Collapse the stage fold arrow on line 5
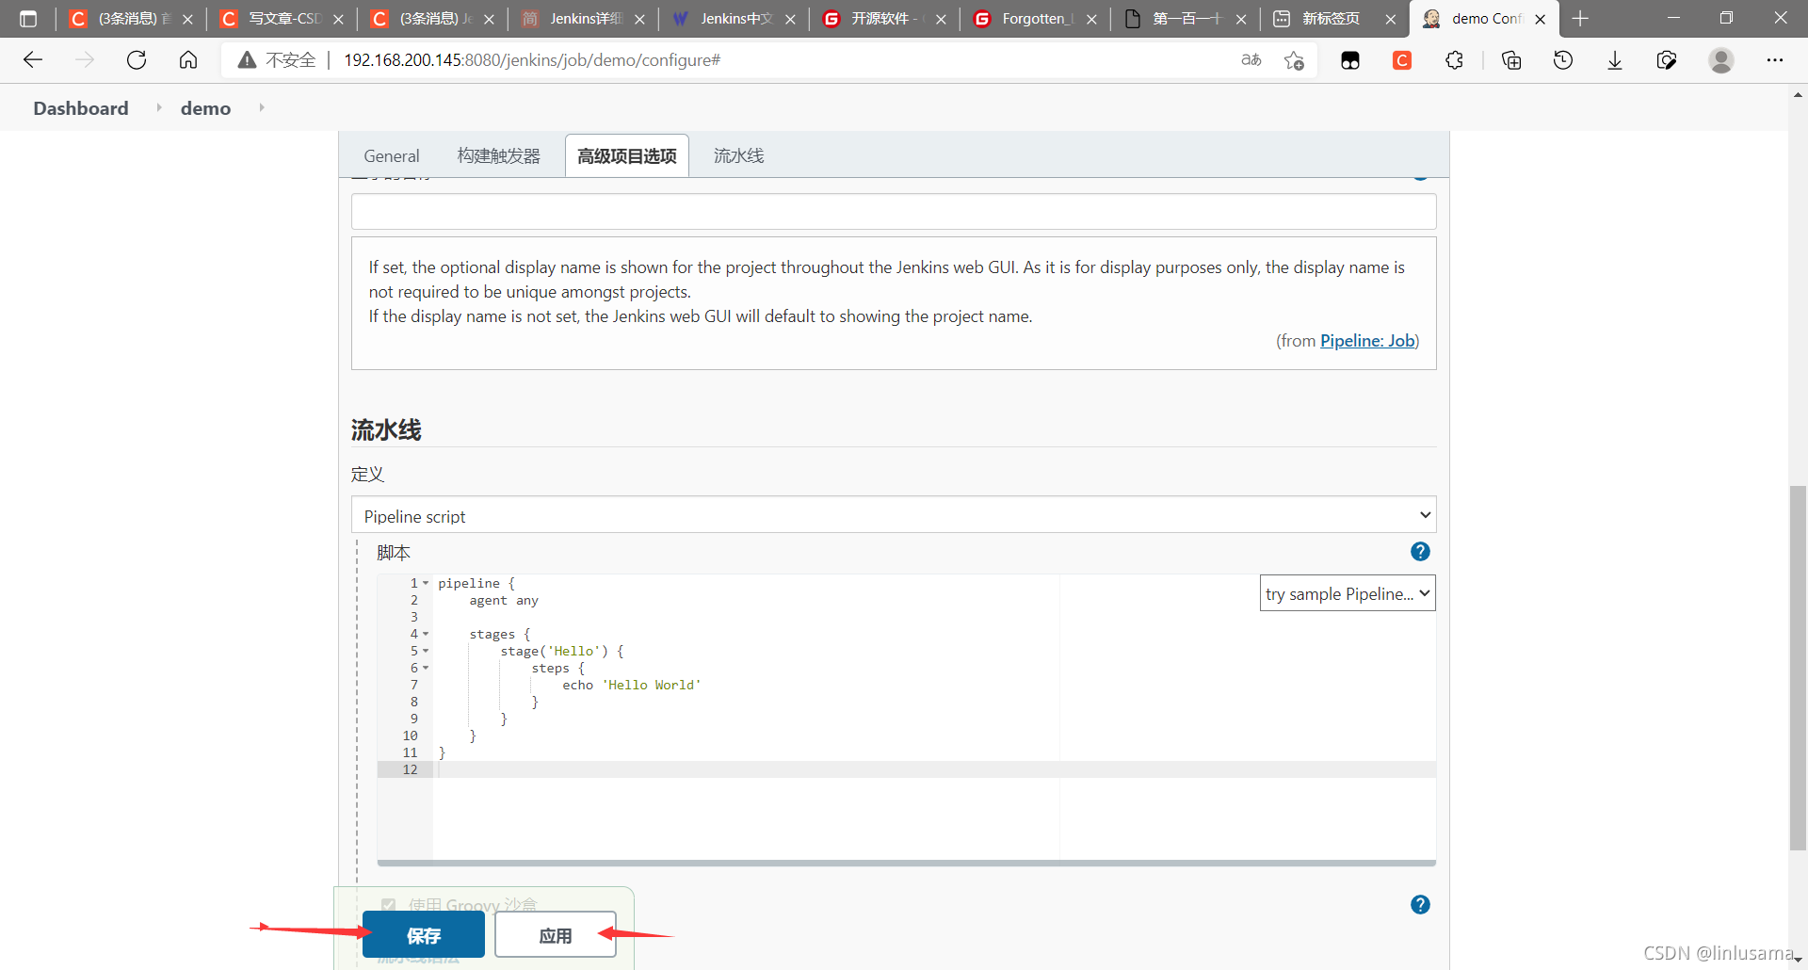Viewport: 1808px width, 970px height. pyautogui.click(x=426, y=652)
